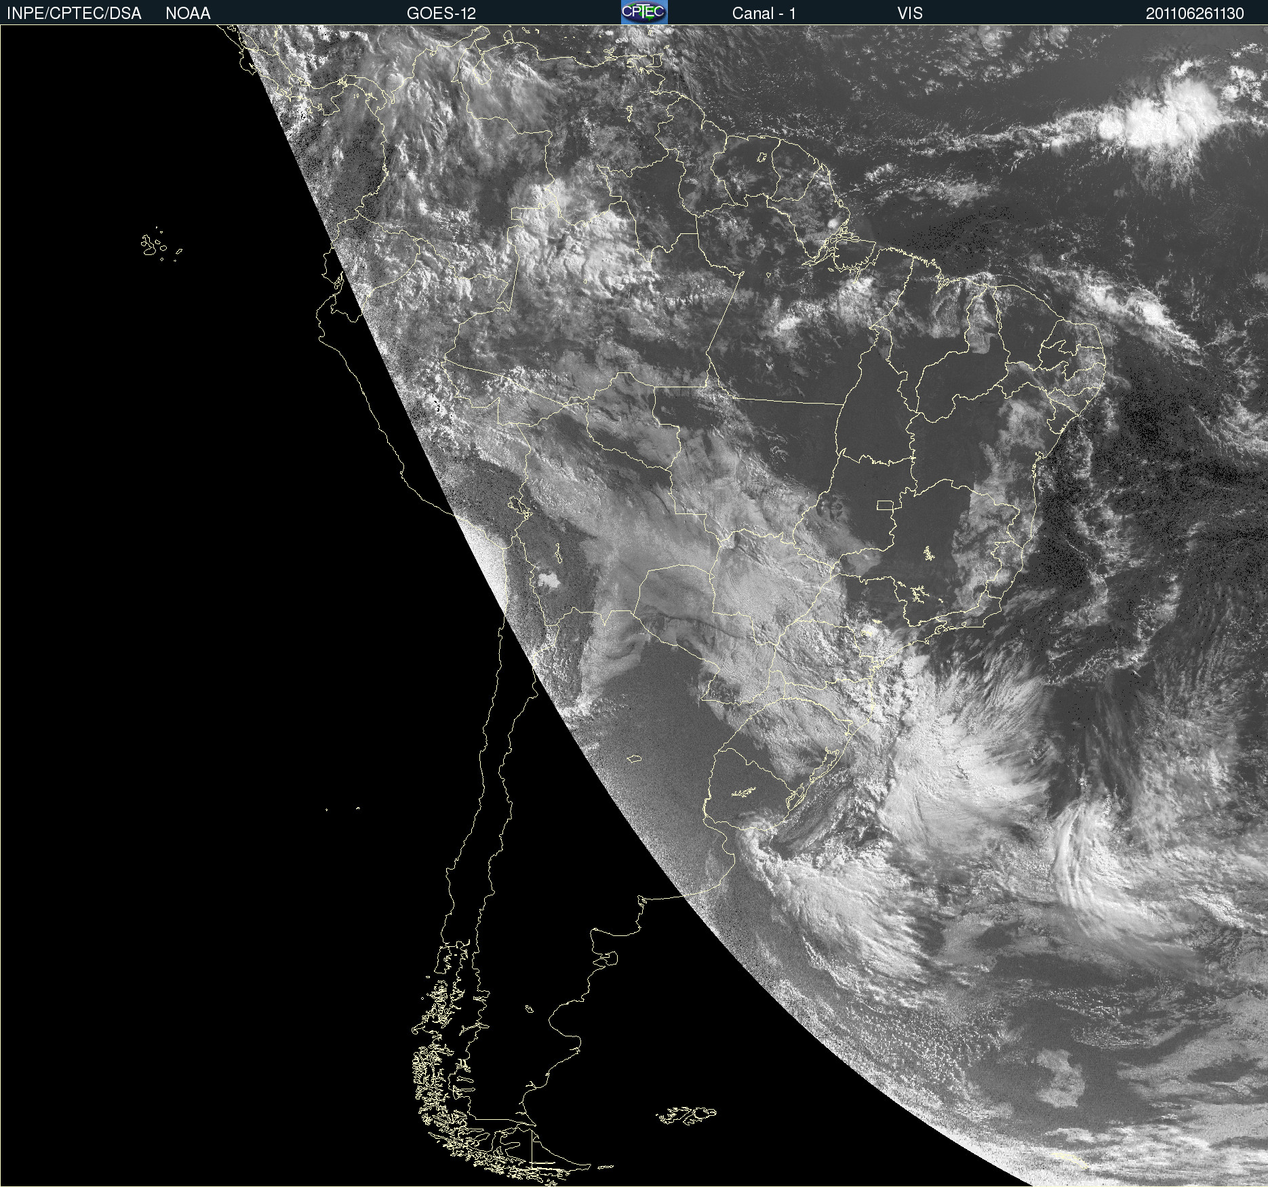Select the Canal - 1 label
Viewport: 1268px width, 1187px height.
coord(764,14)
